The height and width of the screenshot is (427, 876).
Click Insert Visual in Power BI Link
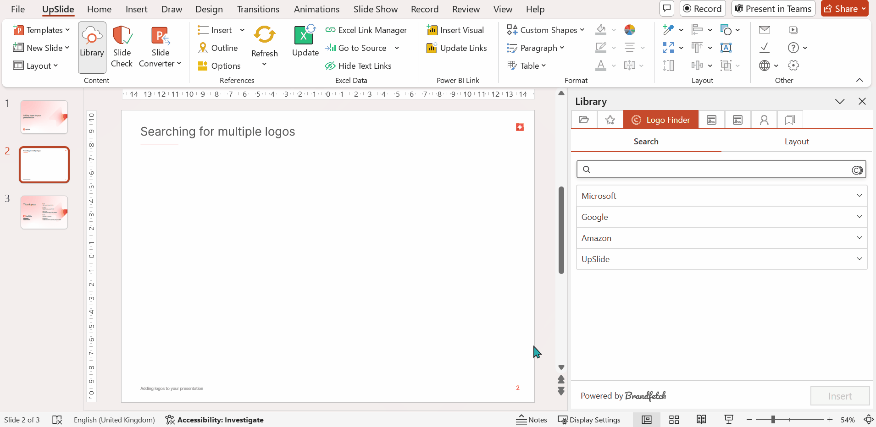455,30
